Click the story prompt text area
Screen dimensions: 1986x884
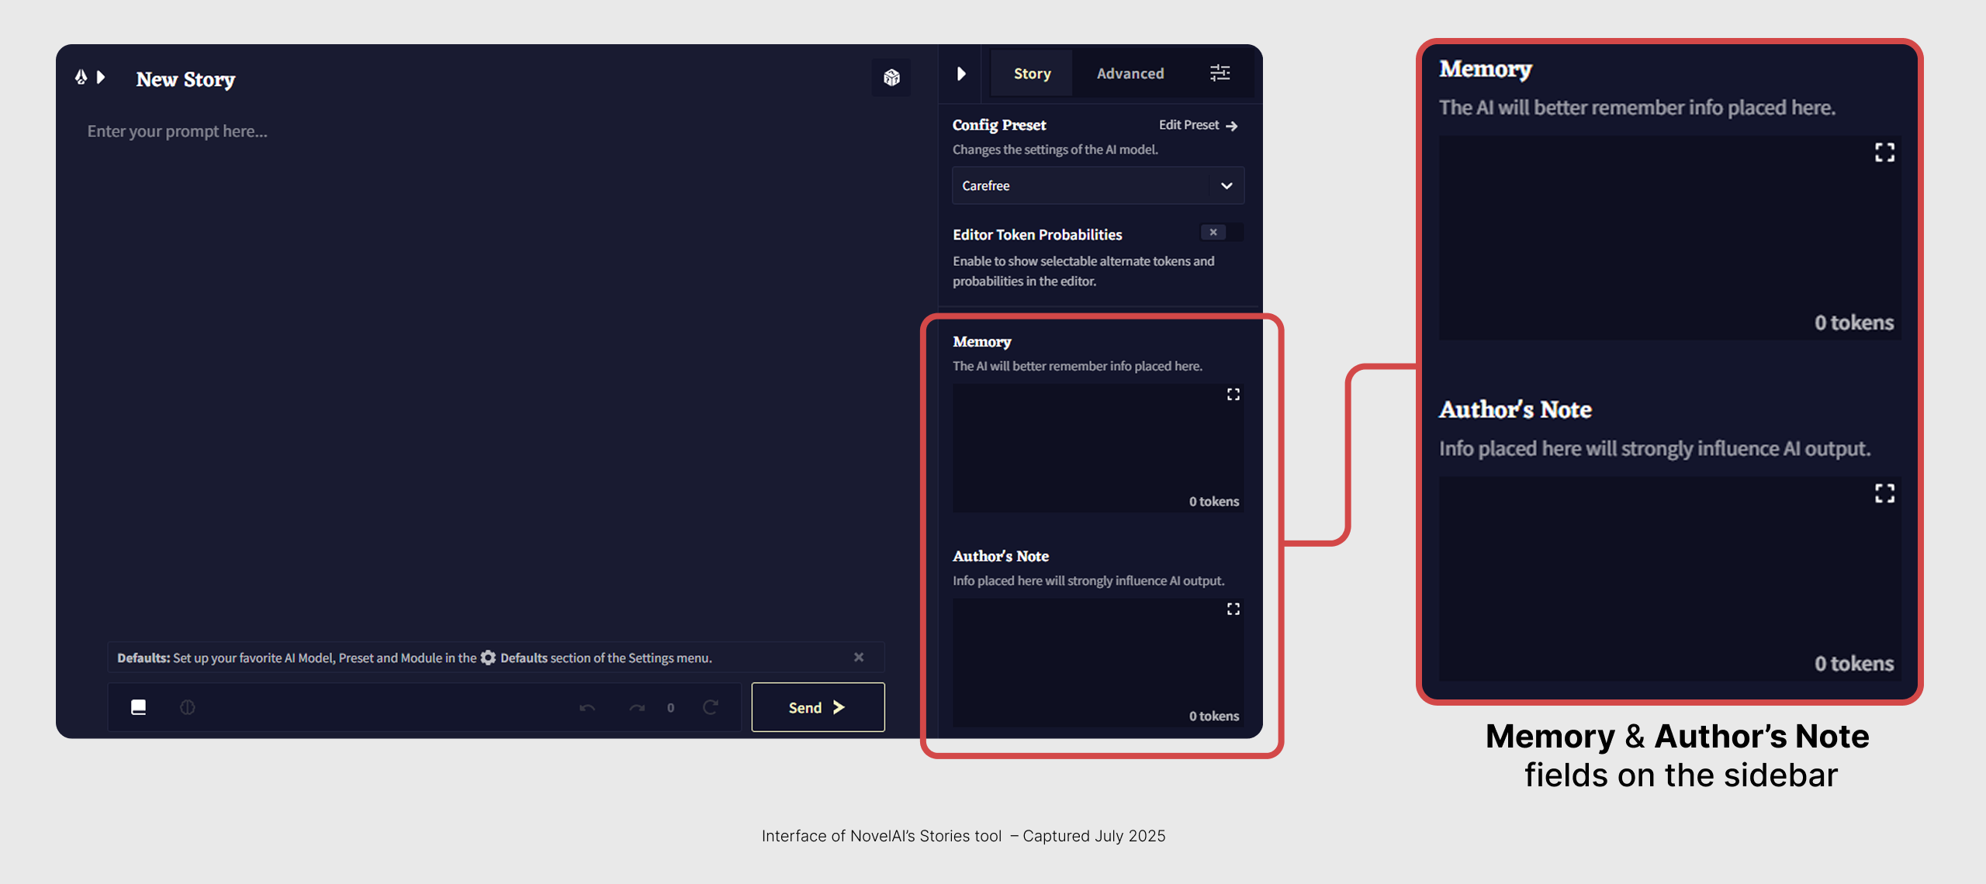tap(496, 372)
